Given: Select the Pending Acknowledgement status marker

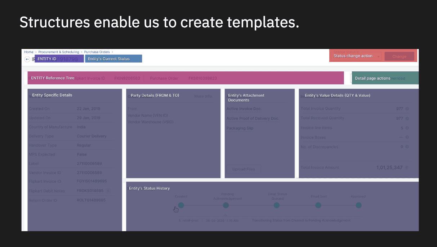Looking at the screenshot, I should (x=226, y=205).
